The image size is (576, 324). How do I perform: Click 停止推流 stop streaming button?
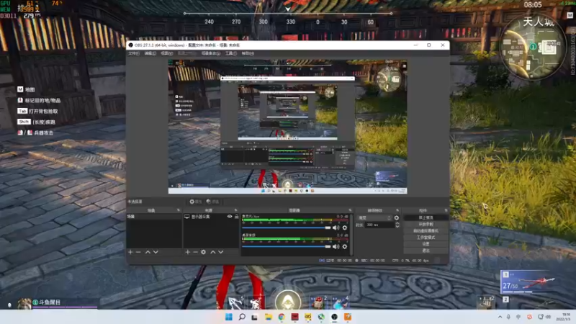(426, 217)
